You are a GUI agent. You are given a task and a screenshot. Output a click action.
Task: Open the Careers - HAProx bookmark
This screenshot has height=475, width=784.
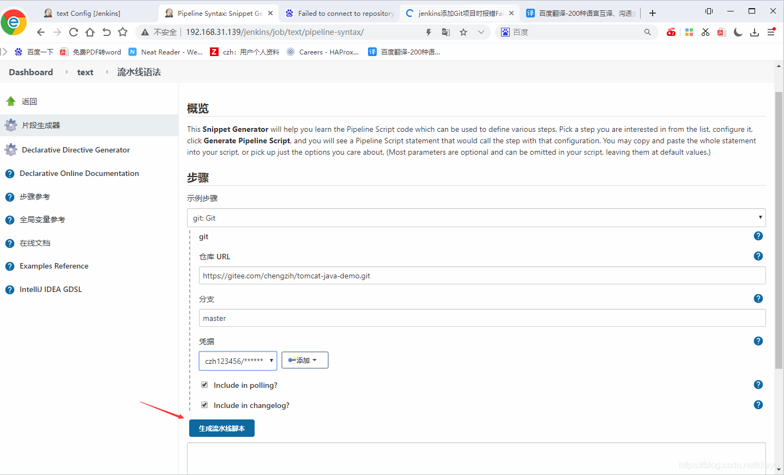coord(323,52)
